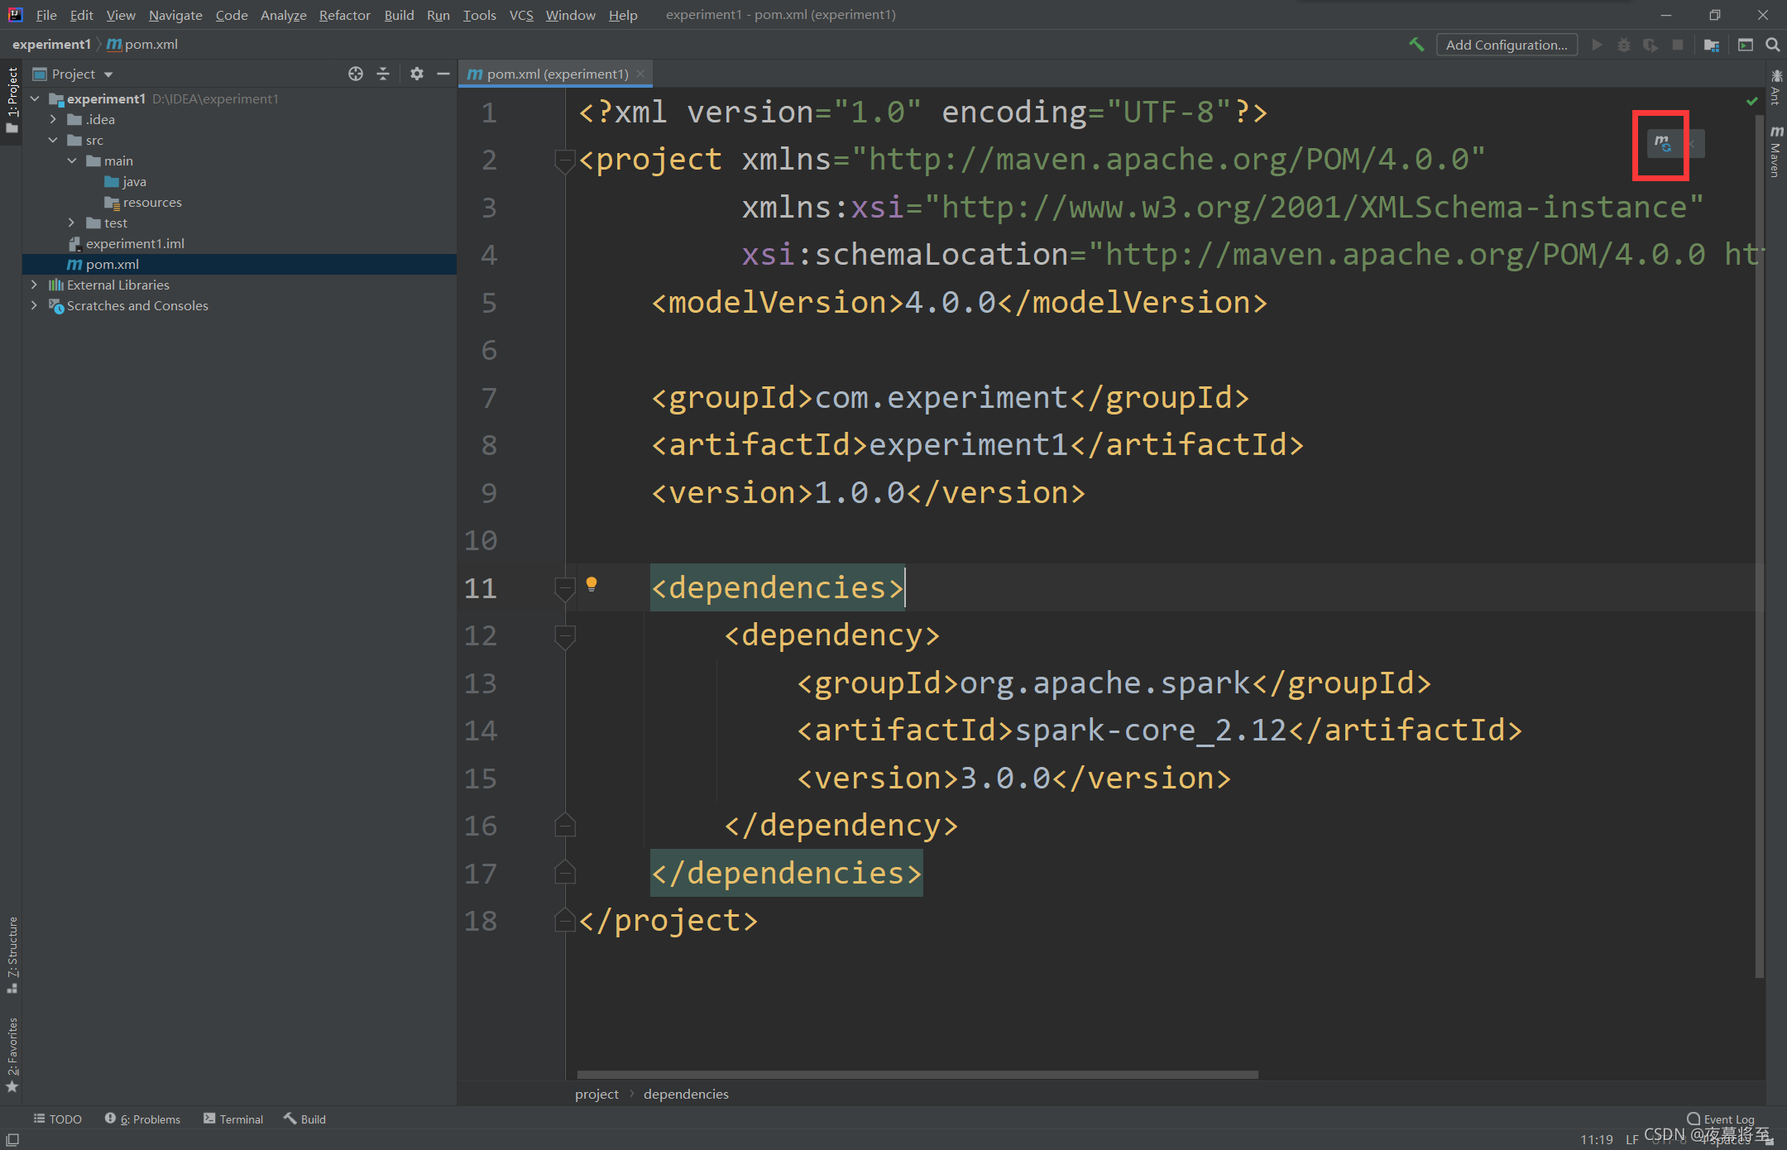Toggle the Structure tool window

pos(12,954)
